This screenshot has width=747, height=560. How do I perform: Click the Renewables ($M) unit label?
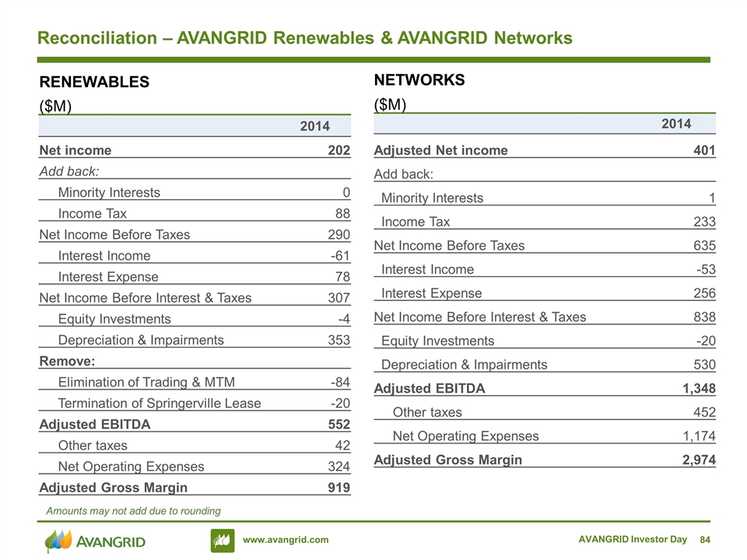tap(55, 106)
